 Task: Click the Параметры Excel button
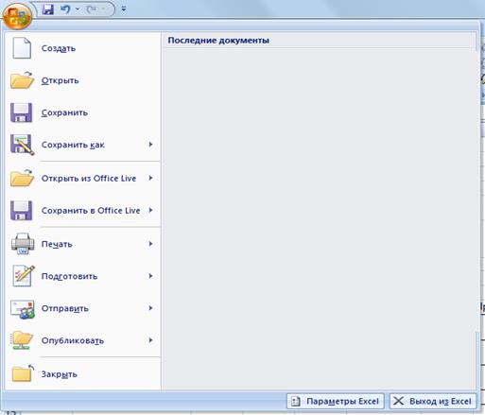coord(336,401)
